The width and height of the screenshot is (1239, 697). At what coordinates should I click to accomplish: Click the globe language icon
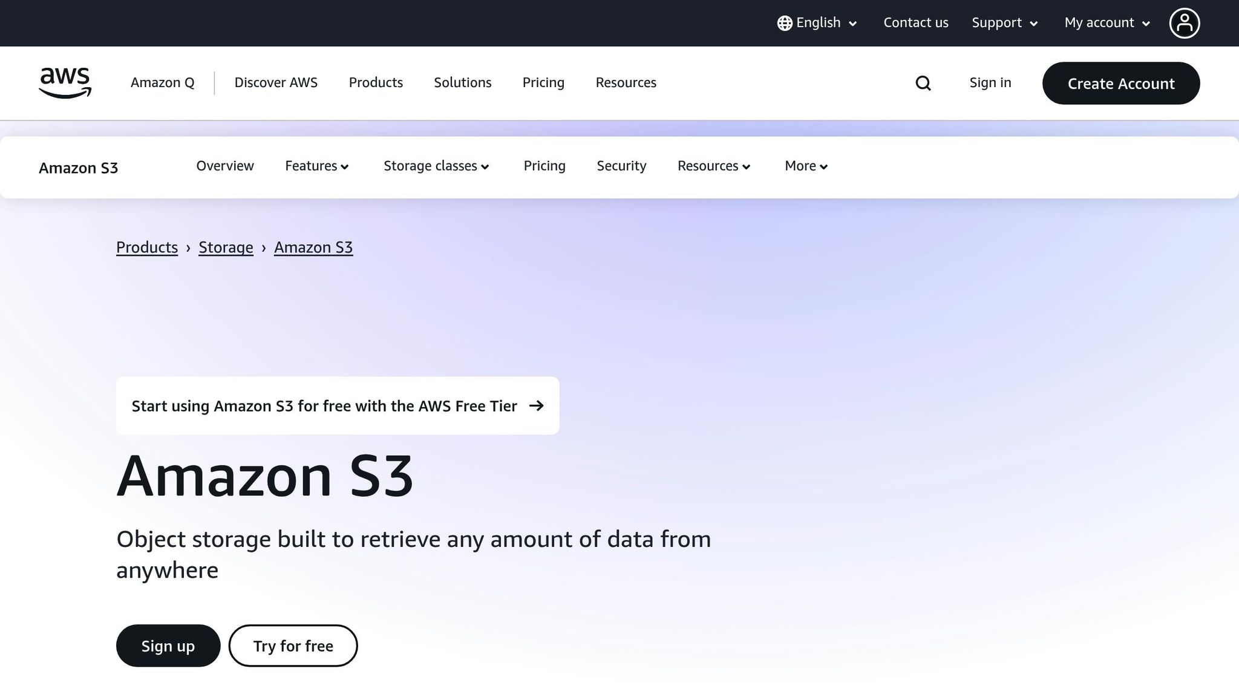pos(785,23)
